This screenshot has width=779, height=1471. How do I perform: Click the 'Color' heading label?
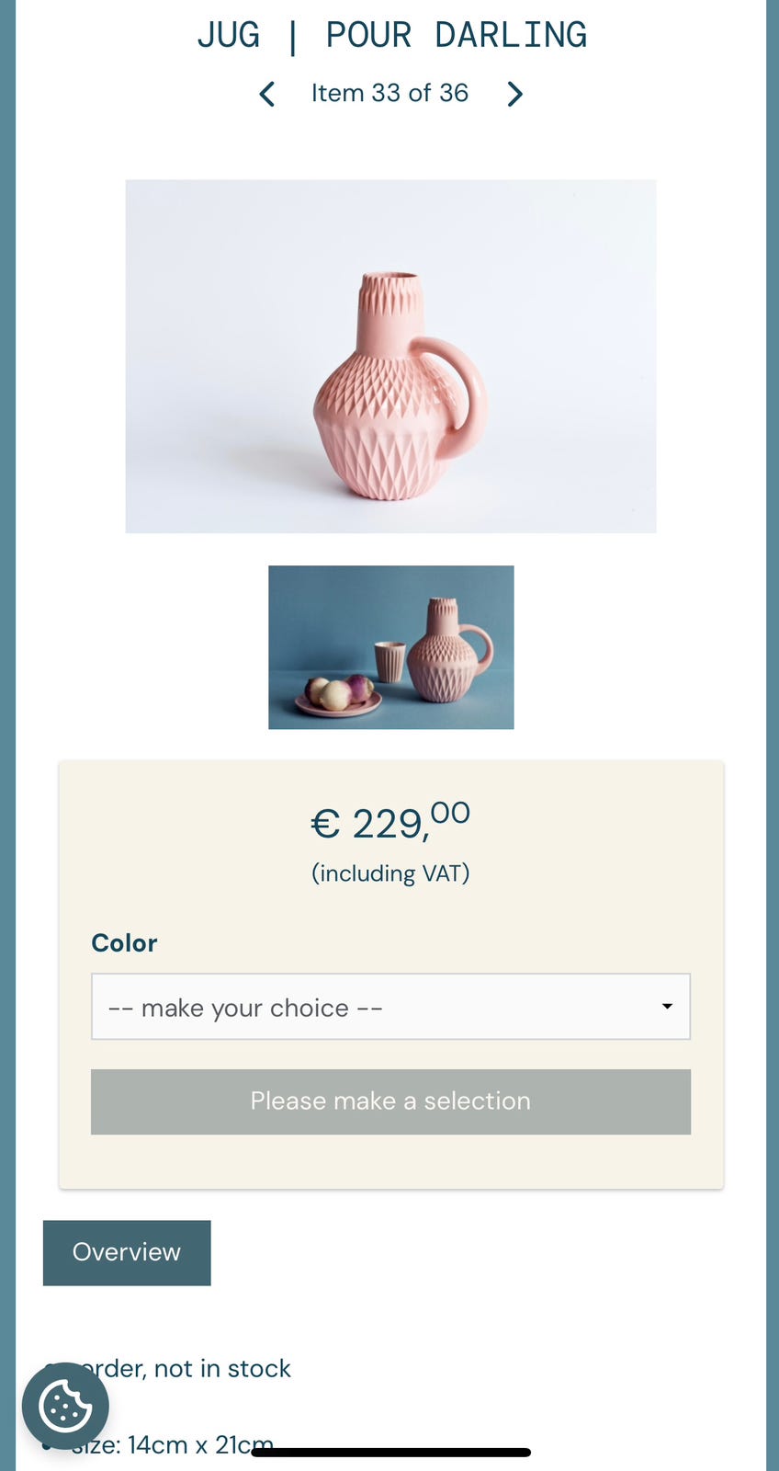123,942
